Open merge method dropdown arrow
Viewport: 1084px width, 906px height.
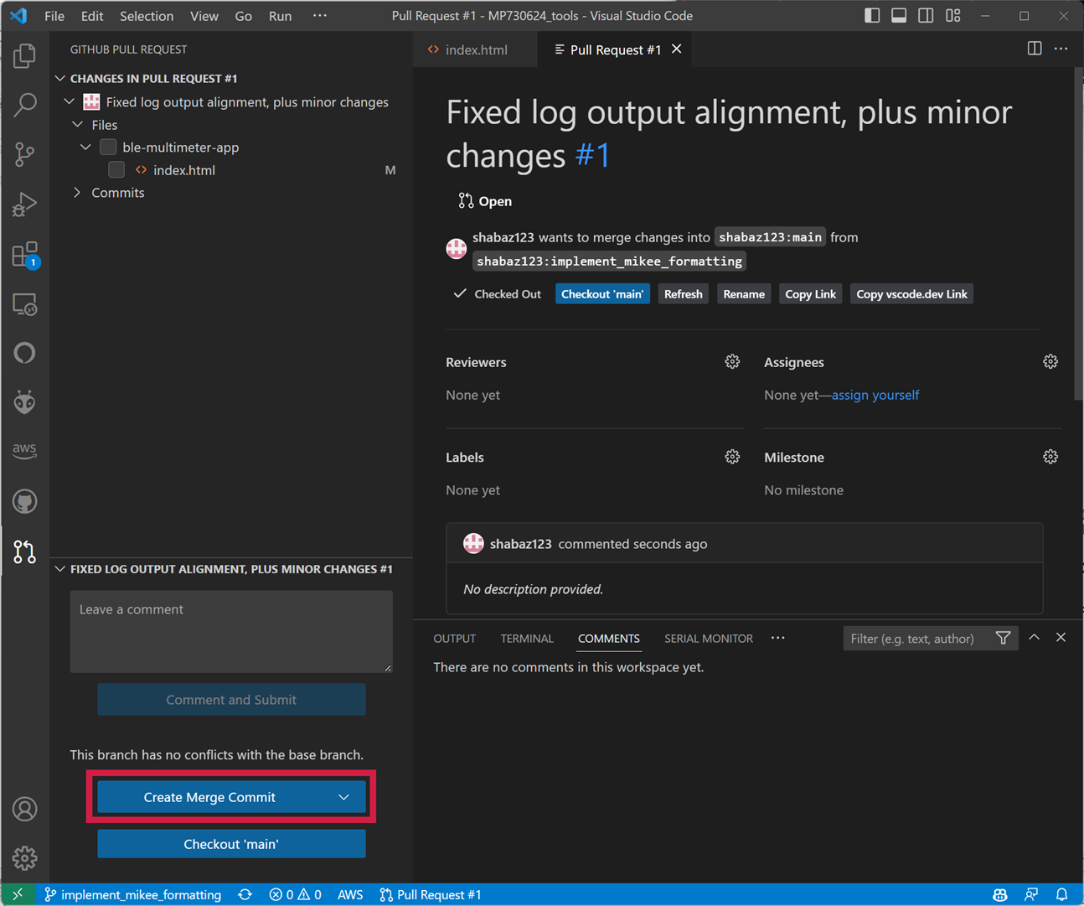click(x=343, y=797)
